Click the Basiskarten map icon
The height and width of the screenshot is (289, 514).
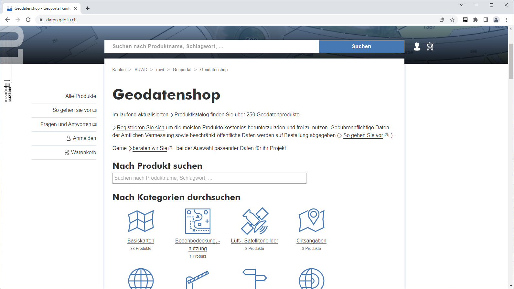click(141, 221)
